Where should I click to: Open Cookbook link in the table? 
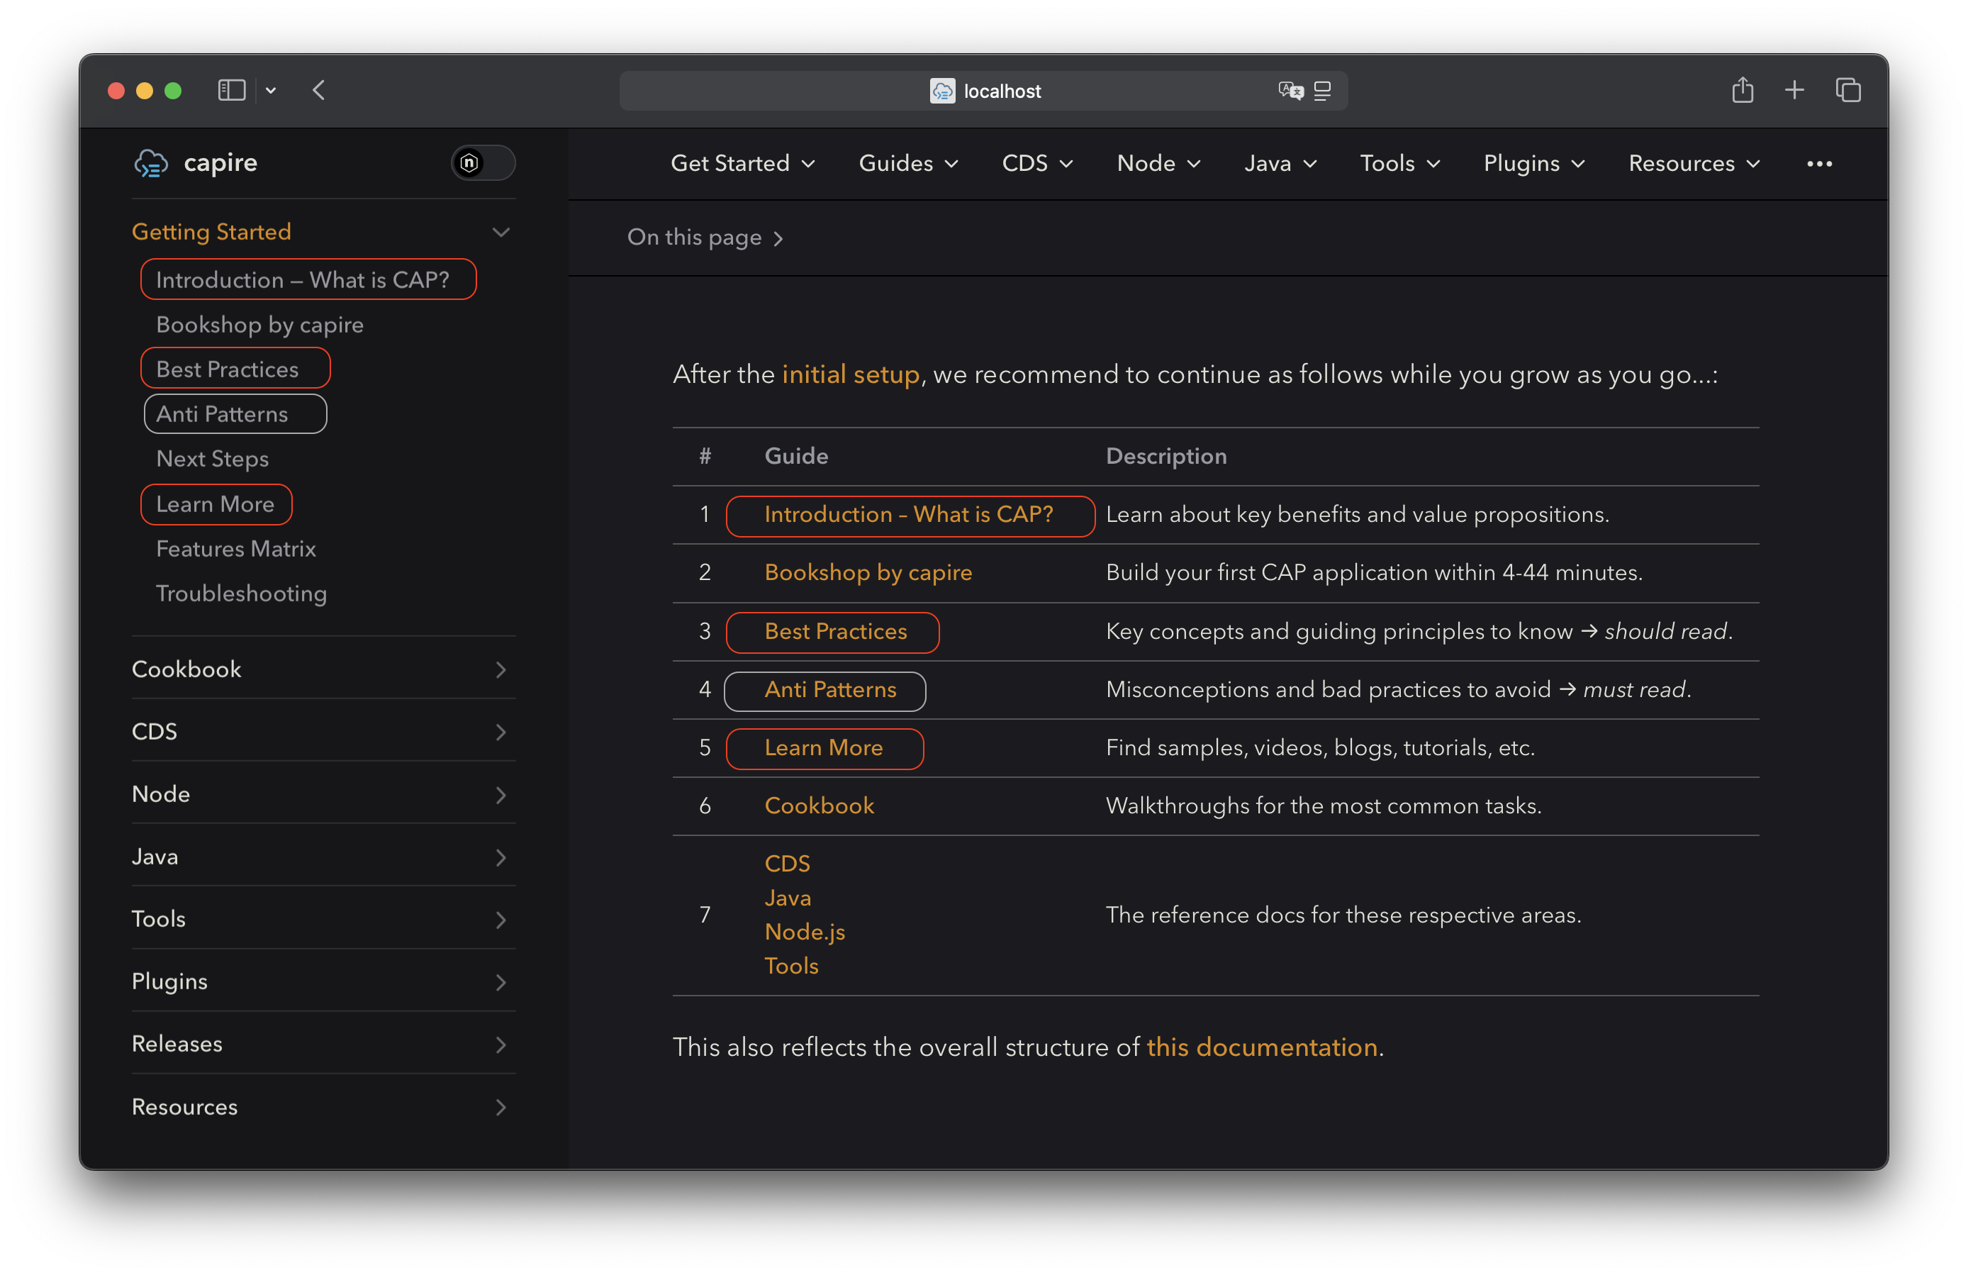[819, 806]
